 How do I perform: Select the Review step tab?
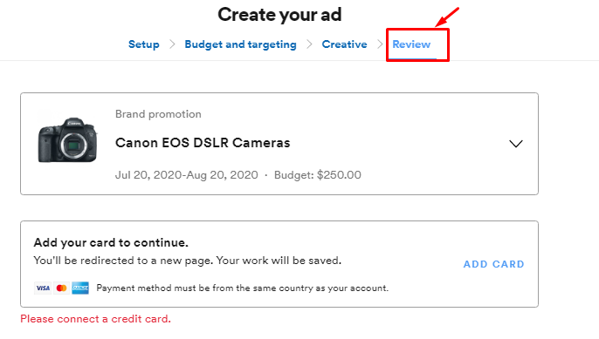click(x=411, y=44)
